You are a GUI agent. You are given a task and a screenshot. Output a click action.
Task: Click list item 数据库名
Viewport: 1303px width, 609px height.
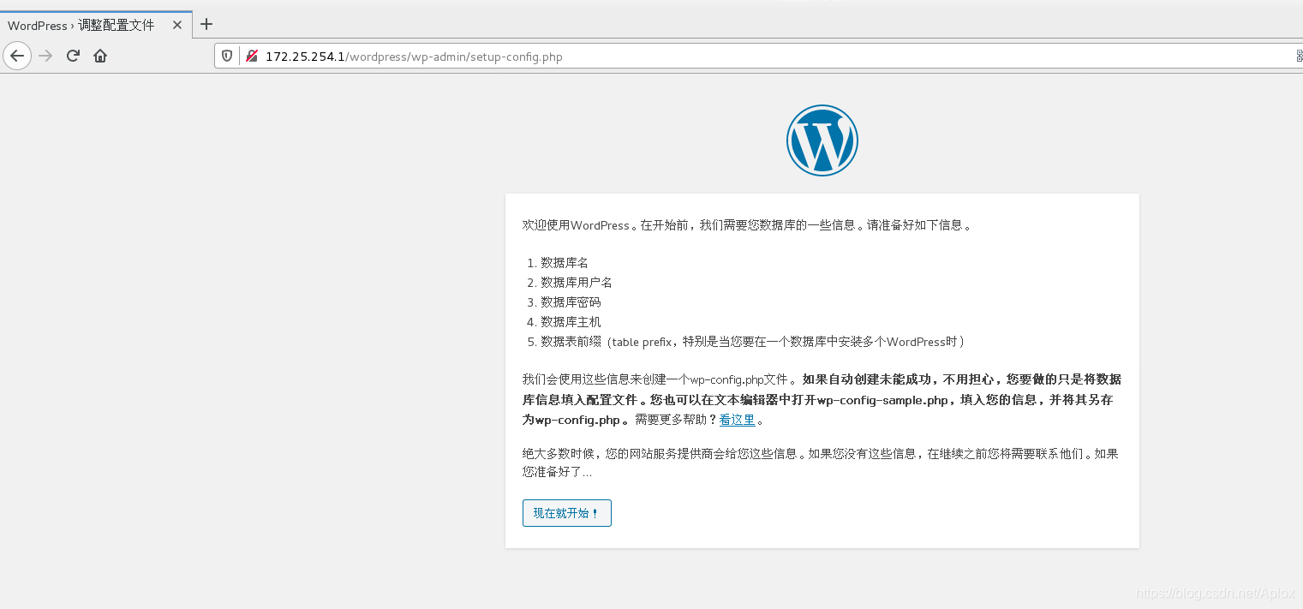pos(565,263)
